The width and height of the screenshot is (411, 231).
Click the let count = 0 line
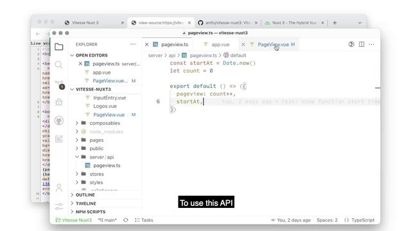191,71
